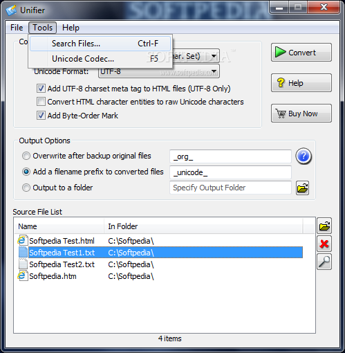The width and height of the screenshot is (345, 353).
Task: Click the Internet Explorer icon of Softpedia Test.html
Action: (x=22, y=240)
